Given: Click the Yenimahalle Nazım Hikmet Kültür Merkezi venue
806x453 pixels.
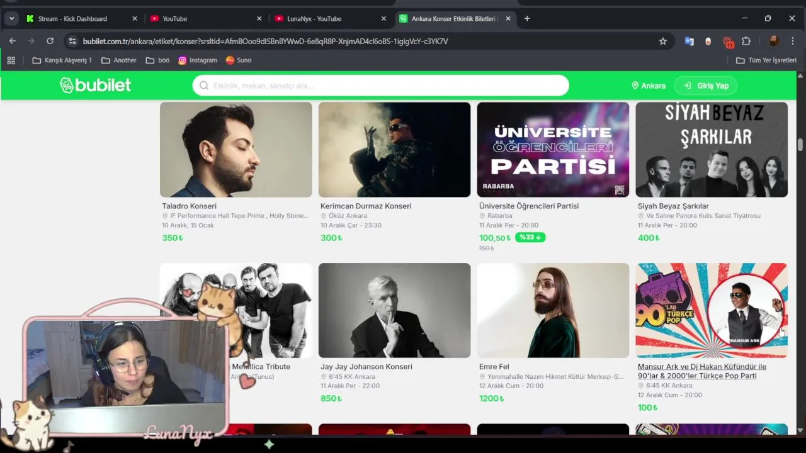Looking at the screenshot, I should [x=555, y=377].
